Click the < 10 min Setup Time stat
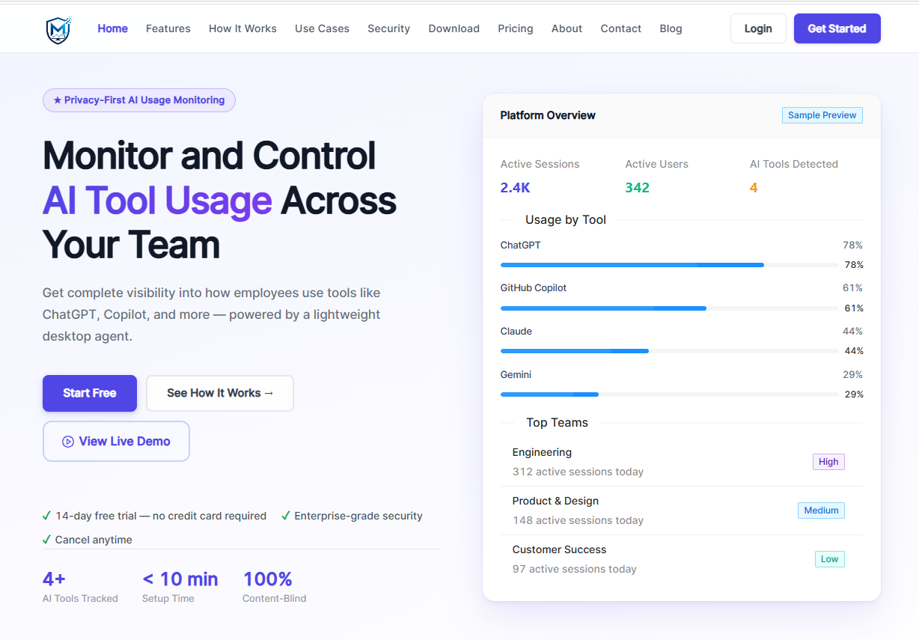919x640 pixels. (x=180, y=587)
